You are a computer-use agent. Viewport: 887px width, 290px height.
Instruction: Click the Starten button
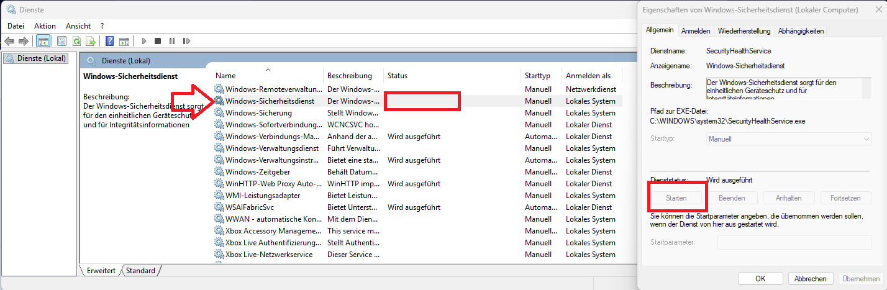tap(676, 198)
